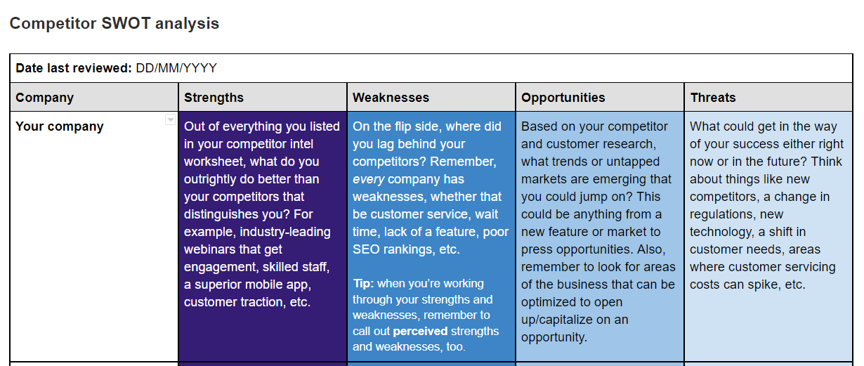Viewport: 864px width, 366px height.
Task: Open the dropdown arrow in Your company cell
Action: click(x=170, y=120)
